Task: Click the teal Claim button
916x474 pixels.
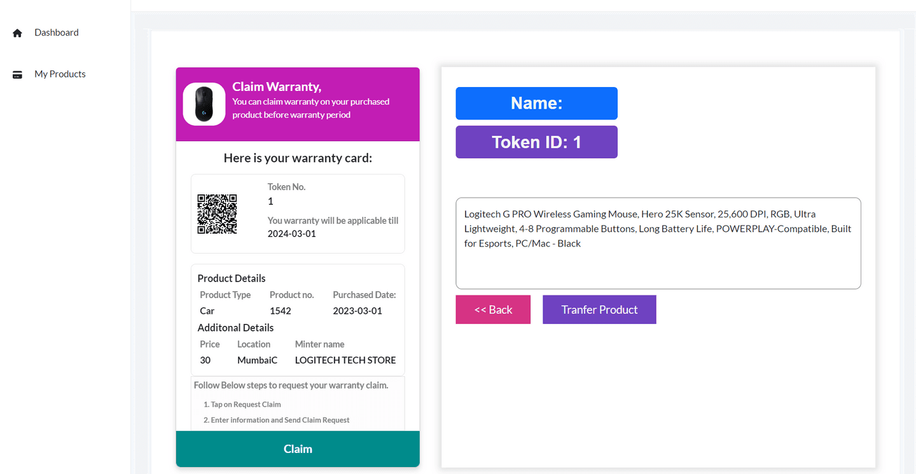Action: [x=298, y=449]
